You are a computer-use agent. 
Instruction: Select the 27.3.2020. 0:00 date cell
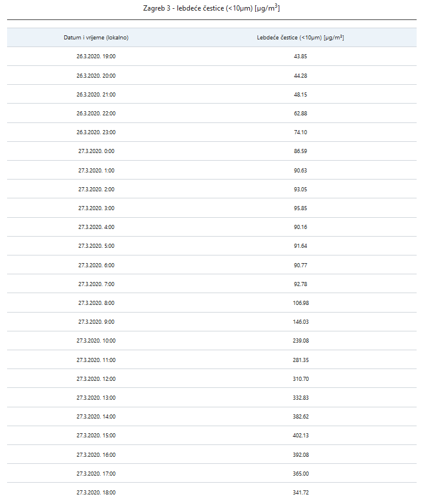(x=96, y=151)
